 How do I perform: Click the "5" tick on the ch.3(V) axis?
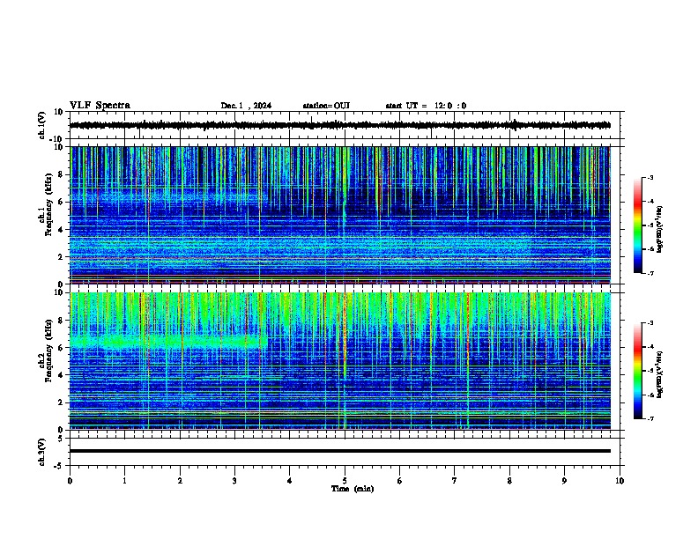pos(61,438)
